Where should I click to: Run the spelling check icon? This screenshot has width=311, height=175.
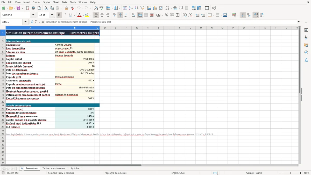tap(102, 8)
